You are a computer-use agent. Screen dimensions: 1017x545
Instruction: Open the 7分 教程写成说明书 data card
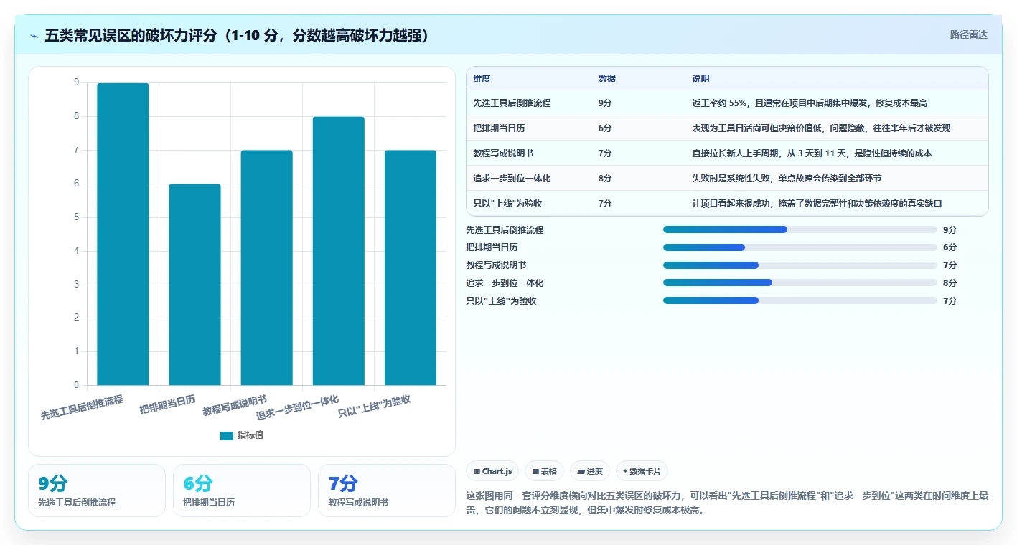point(387,490)
